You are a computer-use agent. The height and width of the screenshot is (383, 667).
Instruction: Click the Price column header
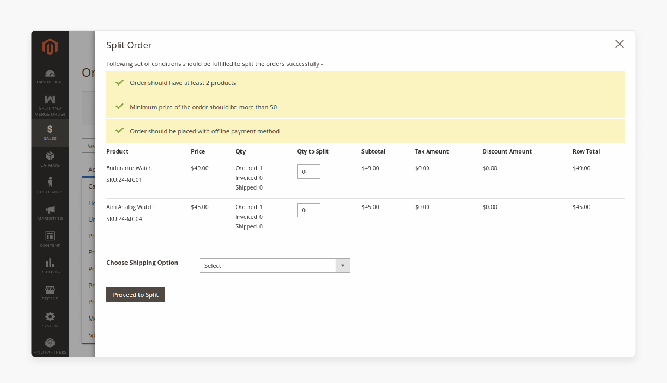coord(198,151)
